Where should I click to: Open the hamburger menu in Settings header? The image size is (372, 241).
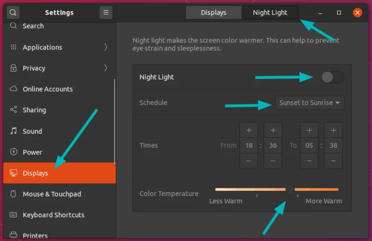click(x=106, y=13)
